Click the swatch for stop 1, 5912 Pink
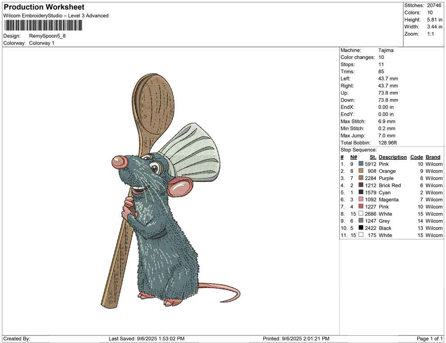The width and height of the screenshot is (446, 343). [361, 164]
